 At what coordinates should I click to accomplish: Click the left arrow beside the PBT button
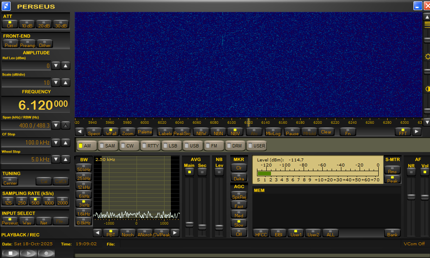pos(97,233)
